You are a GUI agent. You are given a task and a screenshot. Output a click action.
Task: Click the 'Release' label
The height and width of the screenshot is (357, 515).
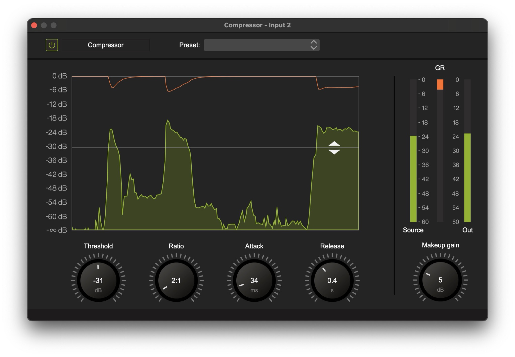(332, 246)
